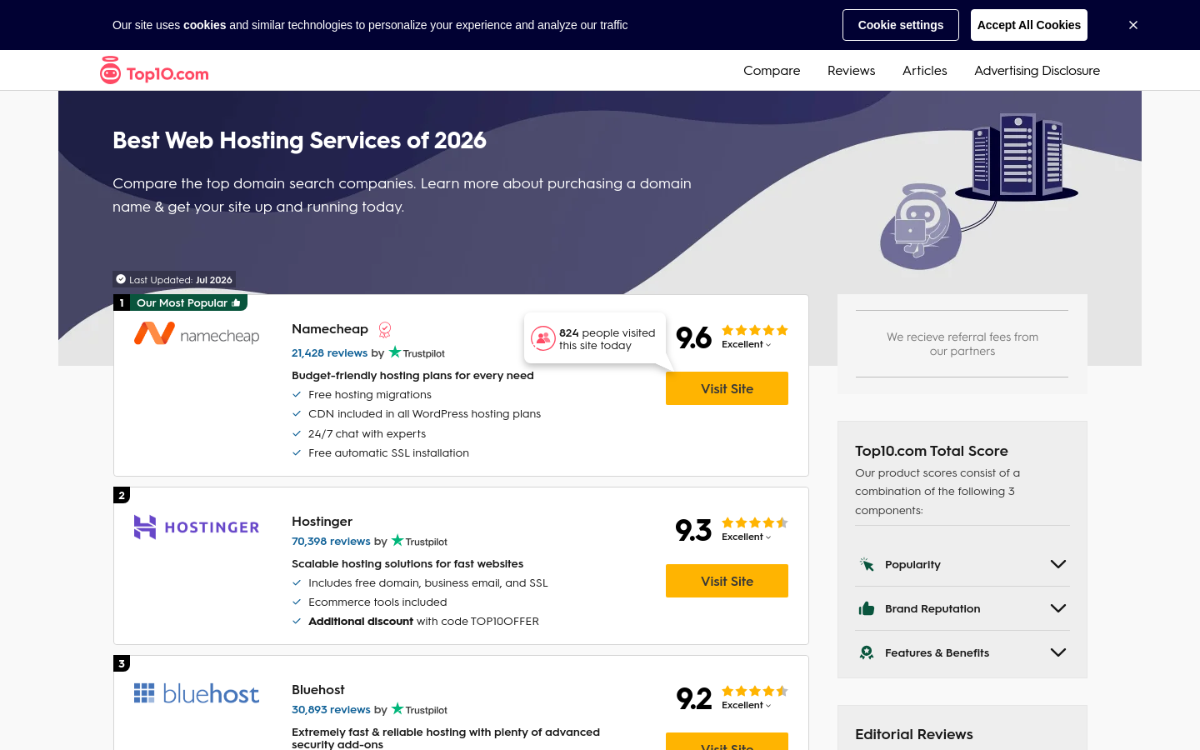Click the Hostinger star rating
1200x750 pixels.
click(x=755, y=522)
